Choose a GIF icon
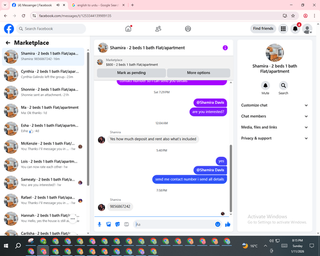Image resolution: width=320 pixels, height=256 pixels. click(x=127, y=224)
